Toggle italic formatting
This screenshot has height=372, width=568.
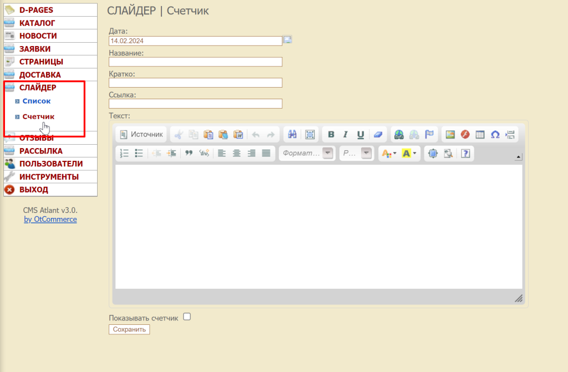pyautogui.click(x=346, y=135)
